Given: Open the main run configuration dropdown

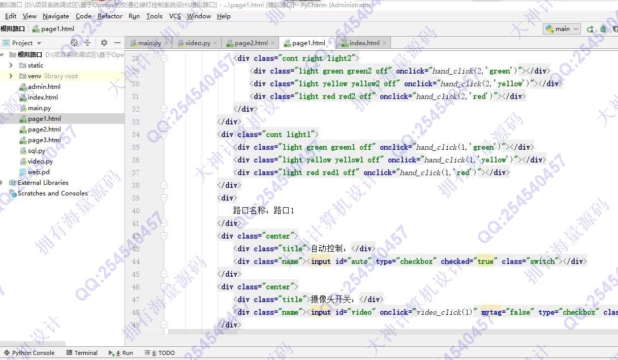Looking at the screenshot, I should tap(562, 29).
